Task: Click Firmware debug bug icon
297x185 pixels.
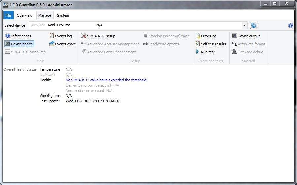Action: (x=234, y=52)
